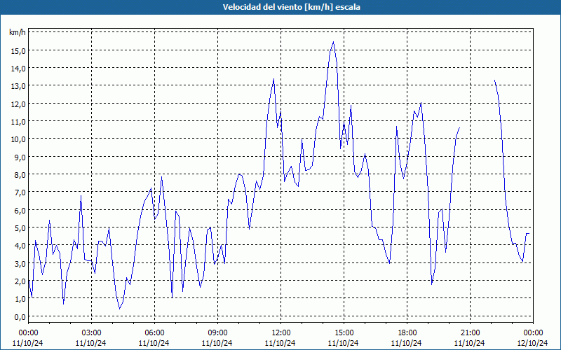Click the 12/10/24 date label
The width and height of the screenshot is (561, 350).
click(x=532, y=343)
